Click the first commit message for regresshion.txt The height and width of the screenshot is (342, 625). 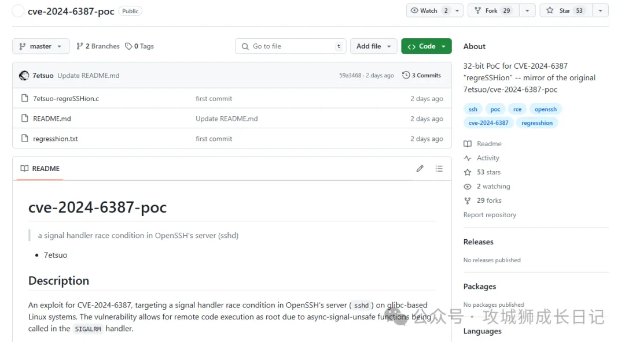pyautogui.click(x=214, y=139)
